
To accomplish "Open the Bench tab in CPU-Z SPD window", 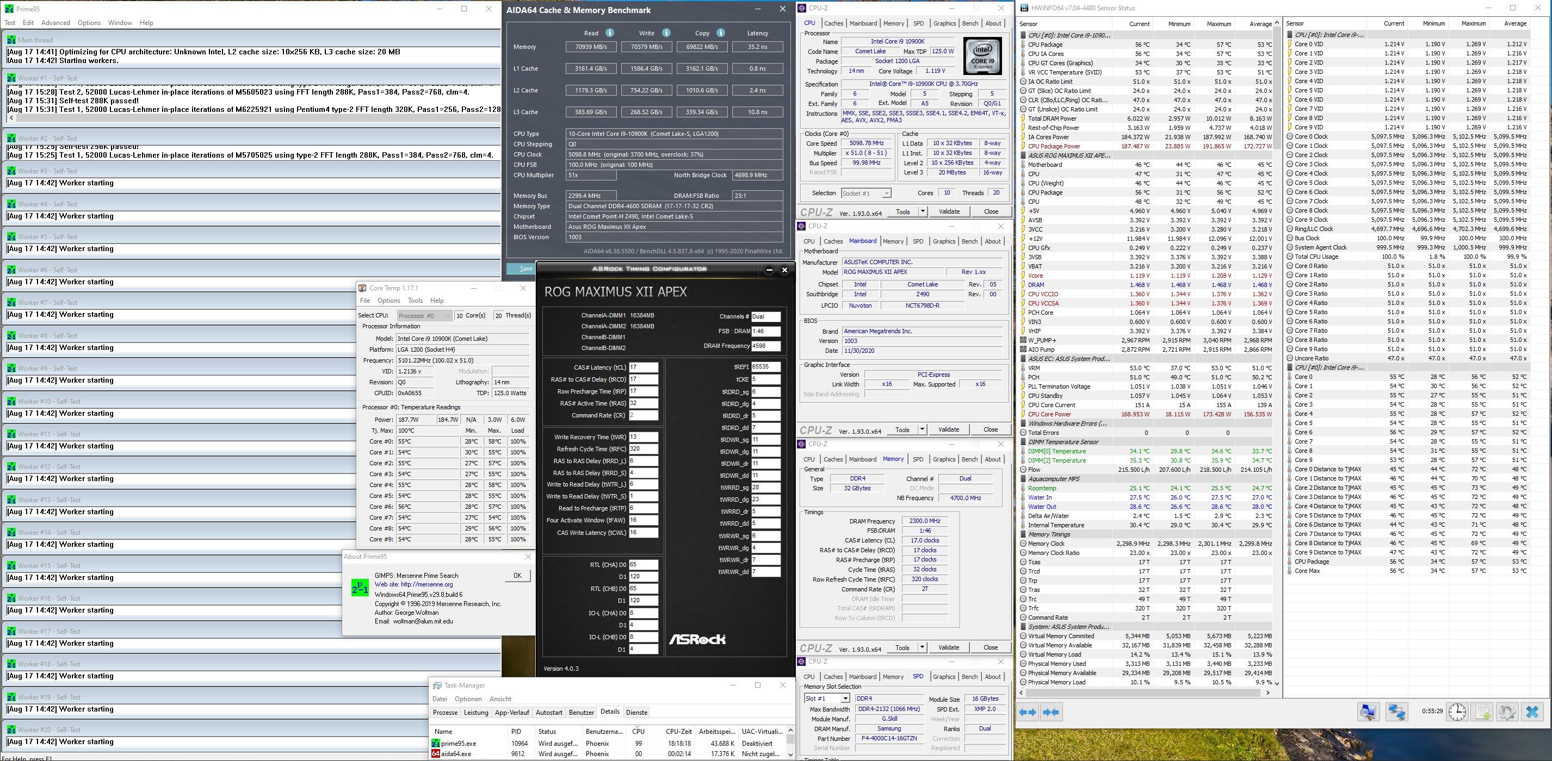I will click(969, 677).
